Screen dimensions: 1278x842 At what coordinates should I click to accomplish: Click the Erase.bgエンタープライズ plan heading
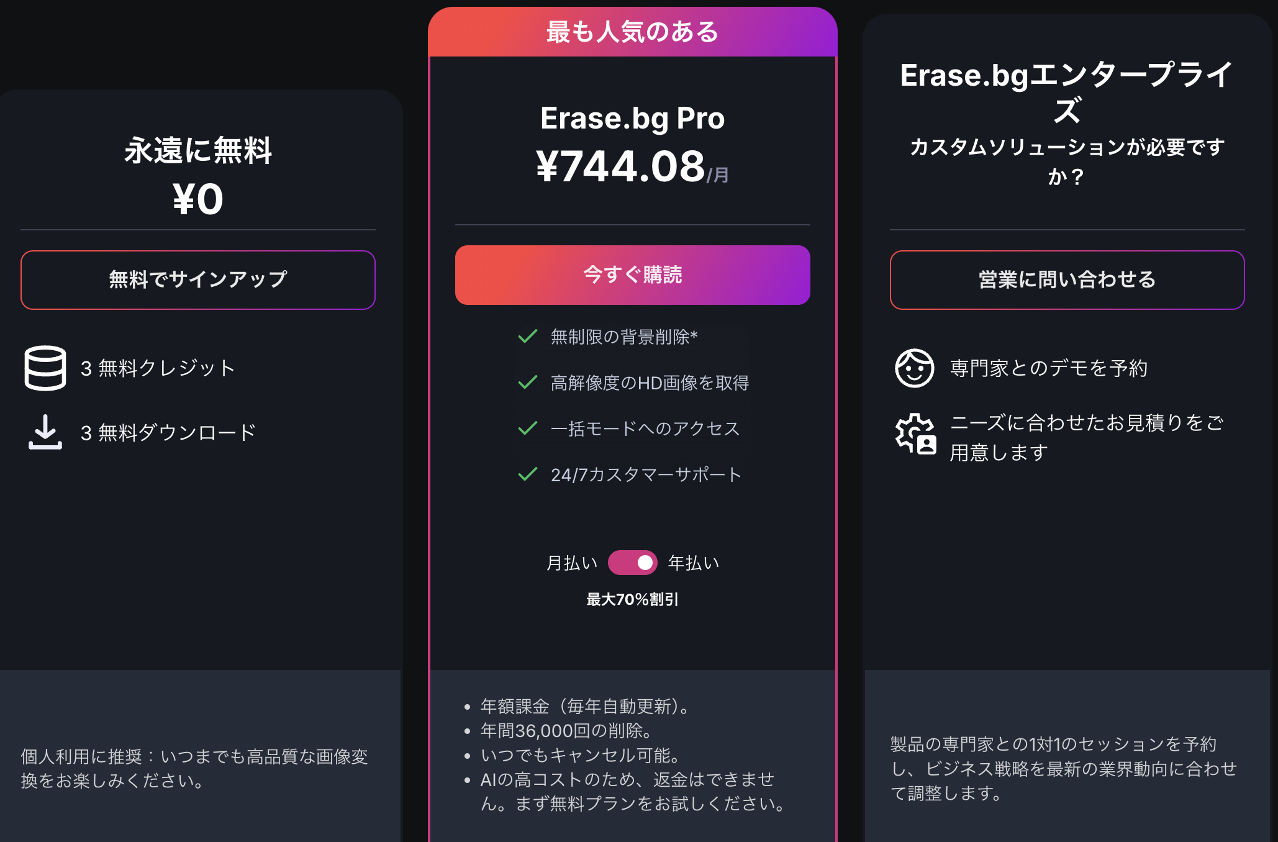point(1067,93)
